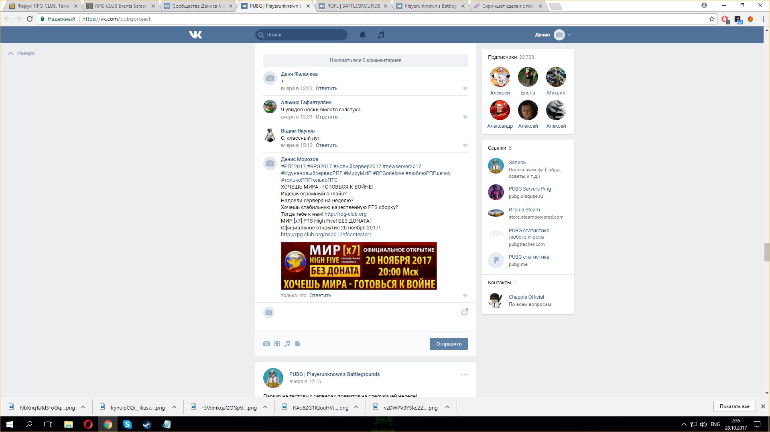Screen dimensions: 770x432
Task: Click the page vertical scrollbar thumb
Action: [x=767, y=252]
